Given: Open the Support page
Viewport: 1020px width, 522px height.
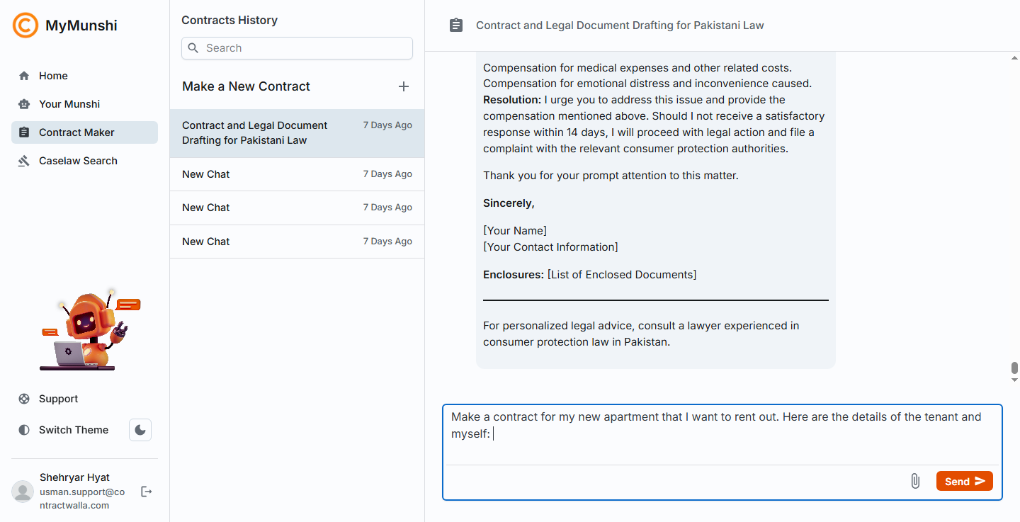Looking at the screenshot, I should (58, 399).
